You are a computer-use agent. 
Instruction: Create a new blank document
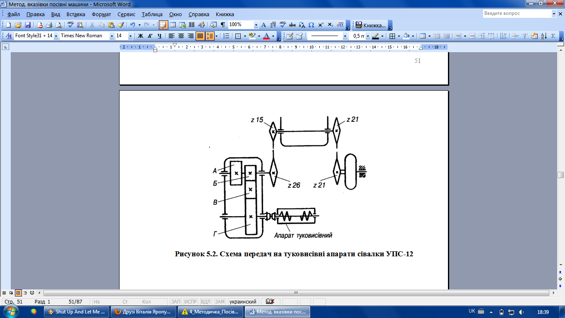tap(8, 25)
